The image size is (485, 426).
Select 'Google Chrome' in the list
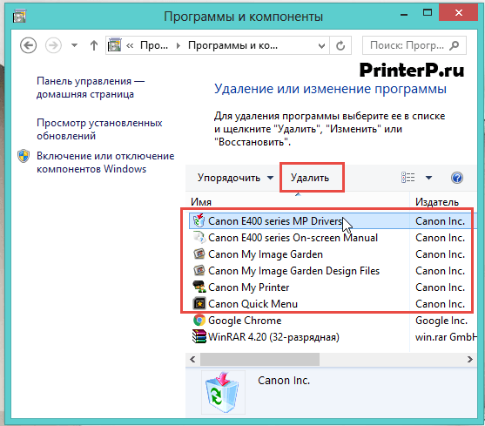click(x=245, y=321)
